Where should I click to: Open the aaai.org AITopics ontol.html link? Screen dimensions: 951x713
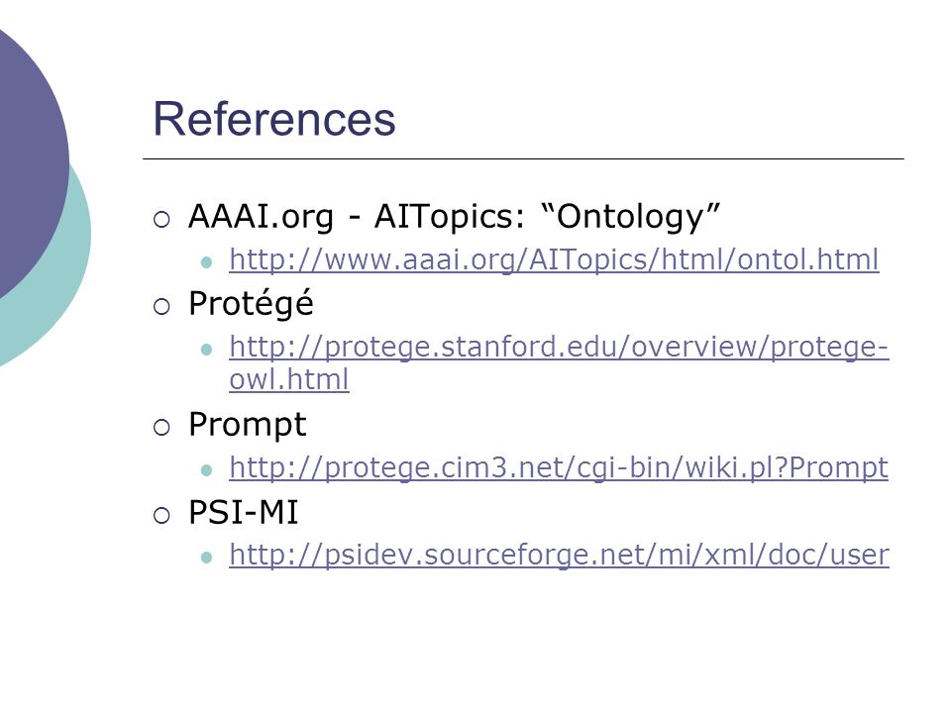pyautogui.click(x=554, y=259)
